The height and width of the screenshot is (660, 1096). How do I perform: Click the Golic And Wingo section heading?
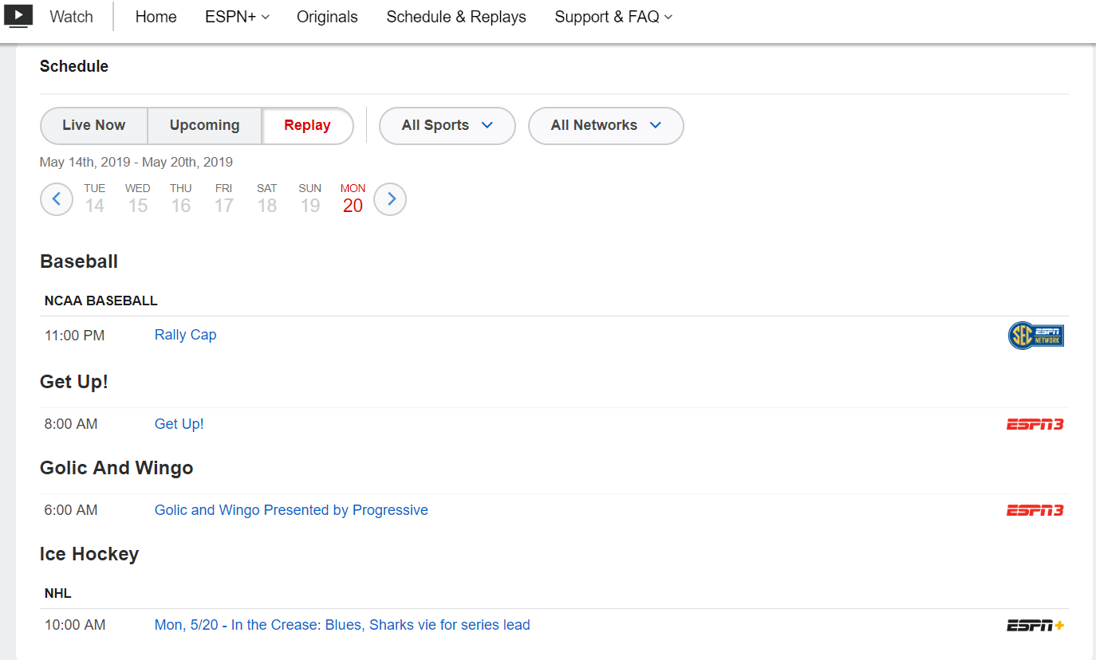click(116, 468)
